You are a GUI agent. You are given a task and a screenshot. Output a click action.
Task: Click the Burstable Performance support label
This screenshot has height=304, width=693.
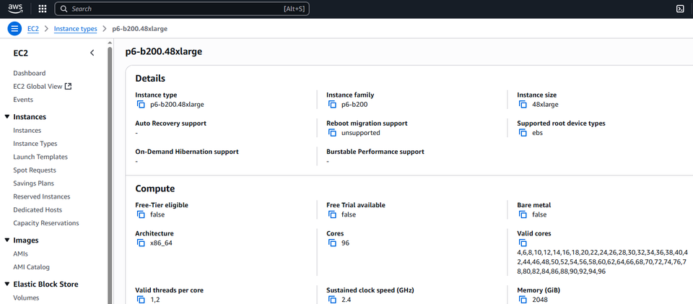[375, 152]
